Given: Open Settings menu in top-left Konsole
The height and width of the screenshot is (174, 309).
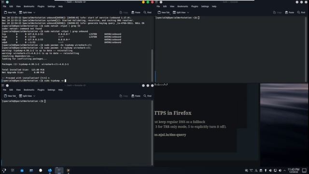Looking at the screenshot, I should (51, 6).
